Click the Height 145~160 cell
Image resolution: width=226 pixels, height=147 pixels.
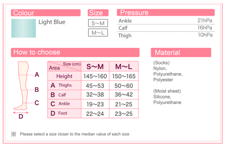[x=95, y=76]
